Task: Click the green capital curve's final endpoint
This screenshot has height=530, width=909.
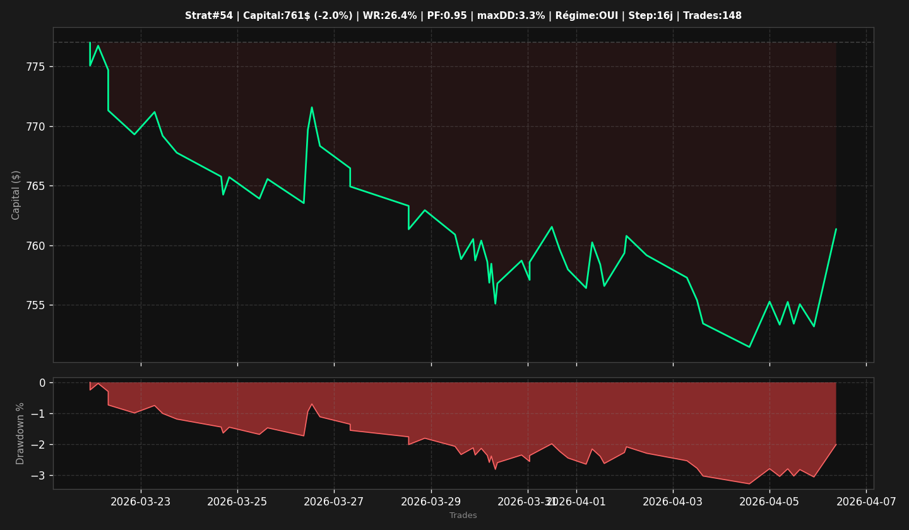Action: pyautogui.click(x=836, y=228)
